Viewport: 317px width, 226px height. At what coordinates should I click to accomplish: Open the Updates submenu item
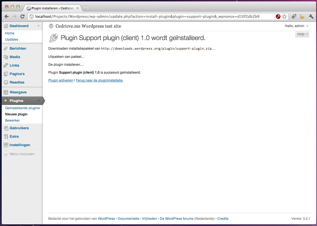(12, 40)
